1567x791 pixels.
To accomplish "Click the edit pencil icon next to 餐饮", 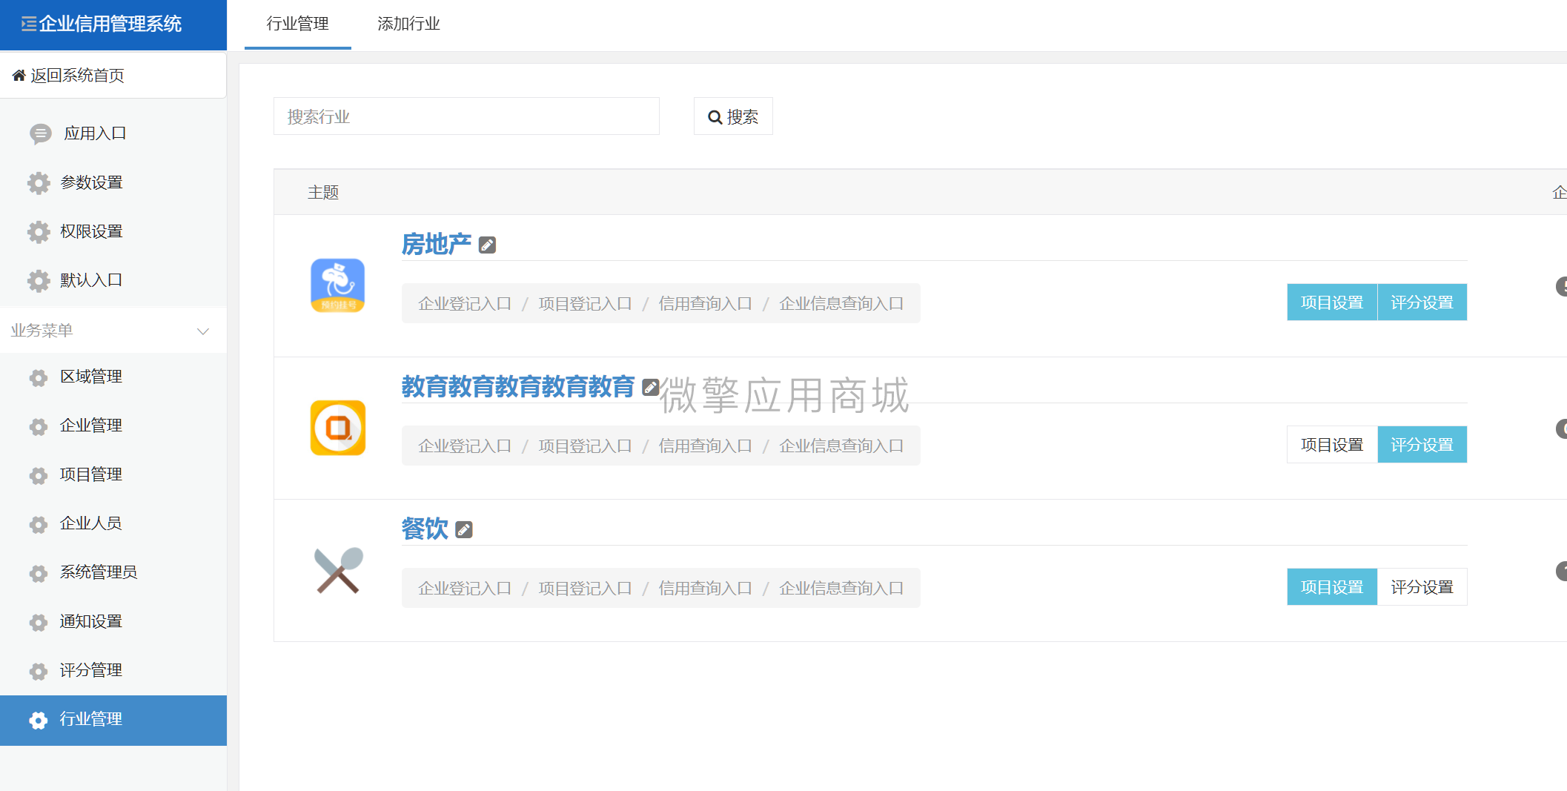I will (464, 529).
